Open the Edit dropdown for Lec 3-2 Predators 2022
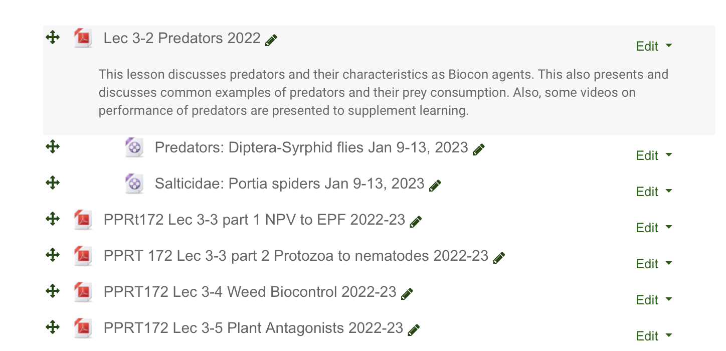 tap(653, 46)
